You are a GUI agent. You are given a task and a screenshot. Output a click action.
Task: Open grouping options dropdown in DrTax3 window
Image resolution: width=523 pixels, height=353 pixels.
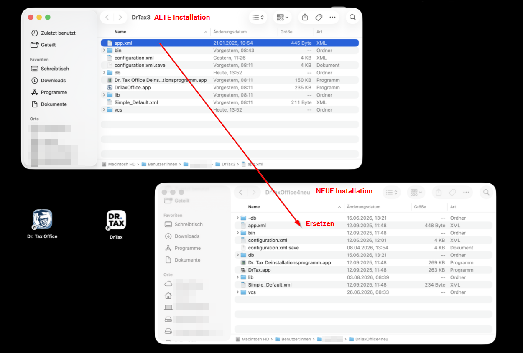pyautogui.click(x=283, y=17)
